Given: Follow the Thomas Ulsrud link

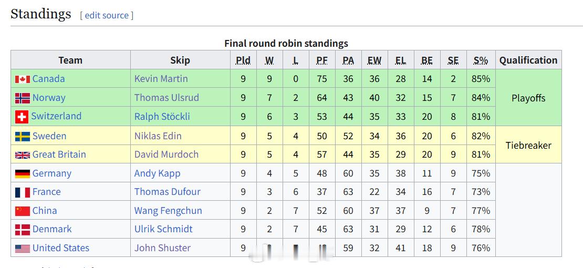Looking at the screenshot, I should coord(166,98).
